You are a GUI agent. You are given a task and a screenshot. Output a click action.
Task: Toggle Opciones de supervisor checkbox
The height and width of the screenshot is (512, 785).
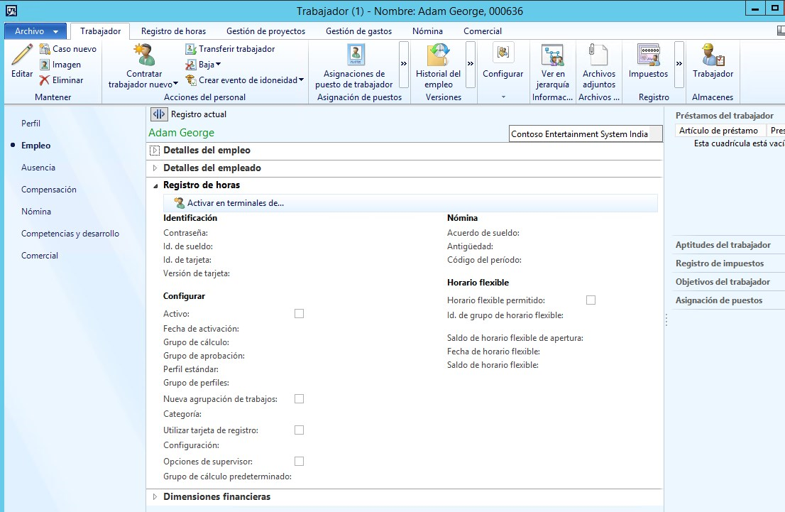[x=299, y=461]
